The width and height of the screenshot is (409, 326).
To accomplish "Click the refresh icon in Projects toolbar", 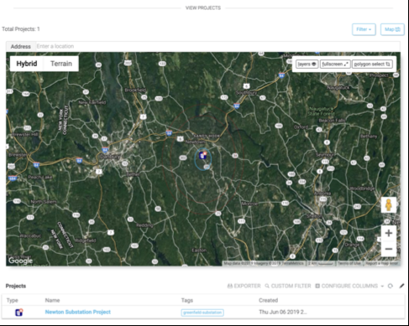I will 391,286.
